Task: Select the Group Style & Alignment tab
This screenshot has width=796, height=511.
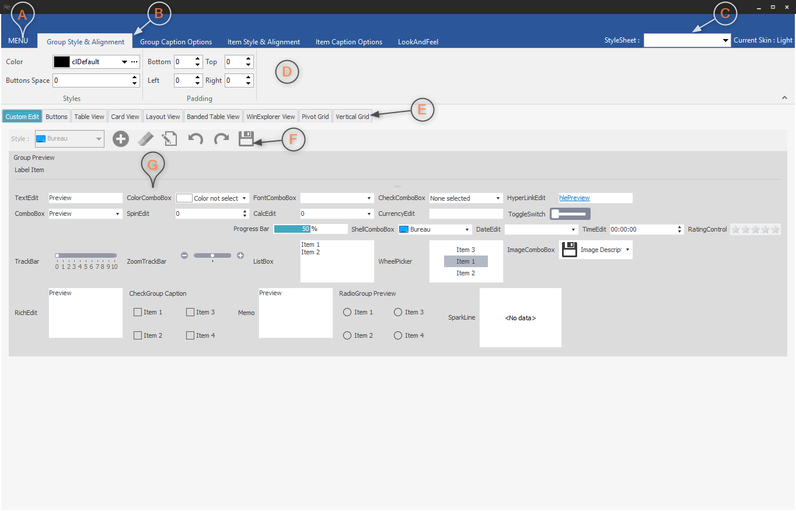Action: (x=85, y=41)
